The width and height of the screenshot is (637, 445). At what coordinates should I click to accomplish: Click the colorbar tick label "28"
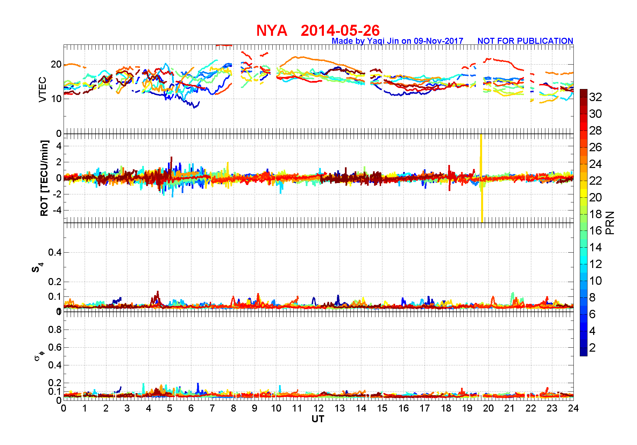point(596,130)
